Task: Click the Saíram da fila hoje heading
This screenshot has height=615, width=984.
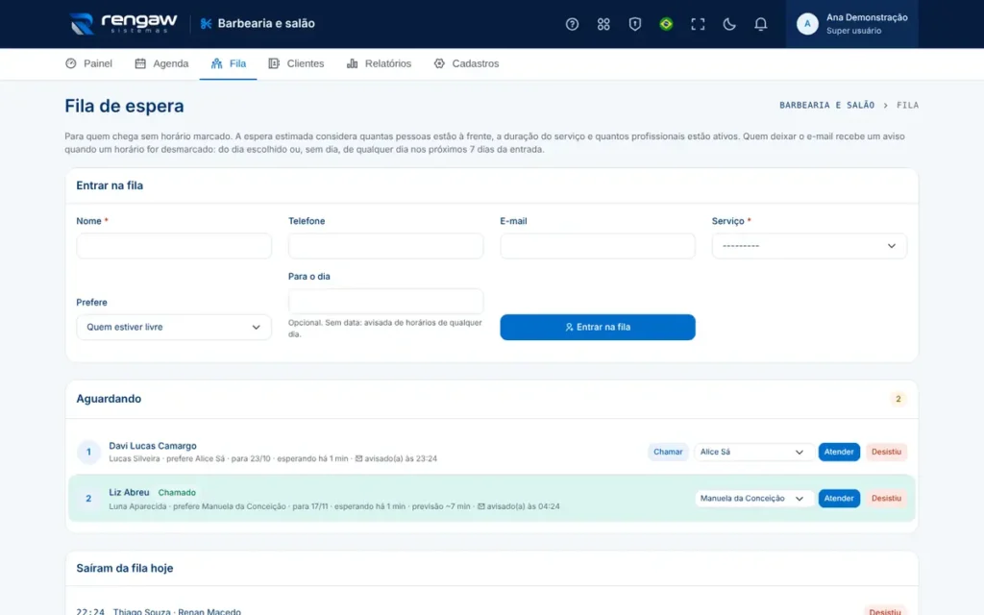Action: pos(125,568)
